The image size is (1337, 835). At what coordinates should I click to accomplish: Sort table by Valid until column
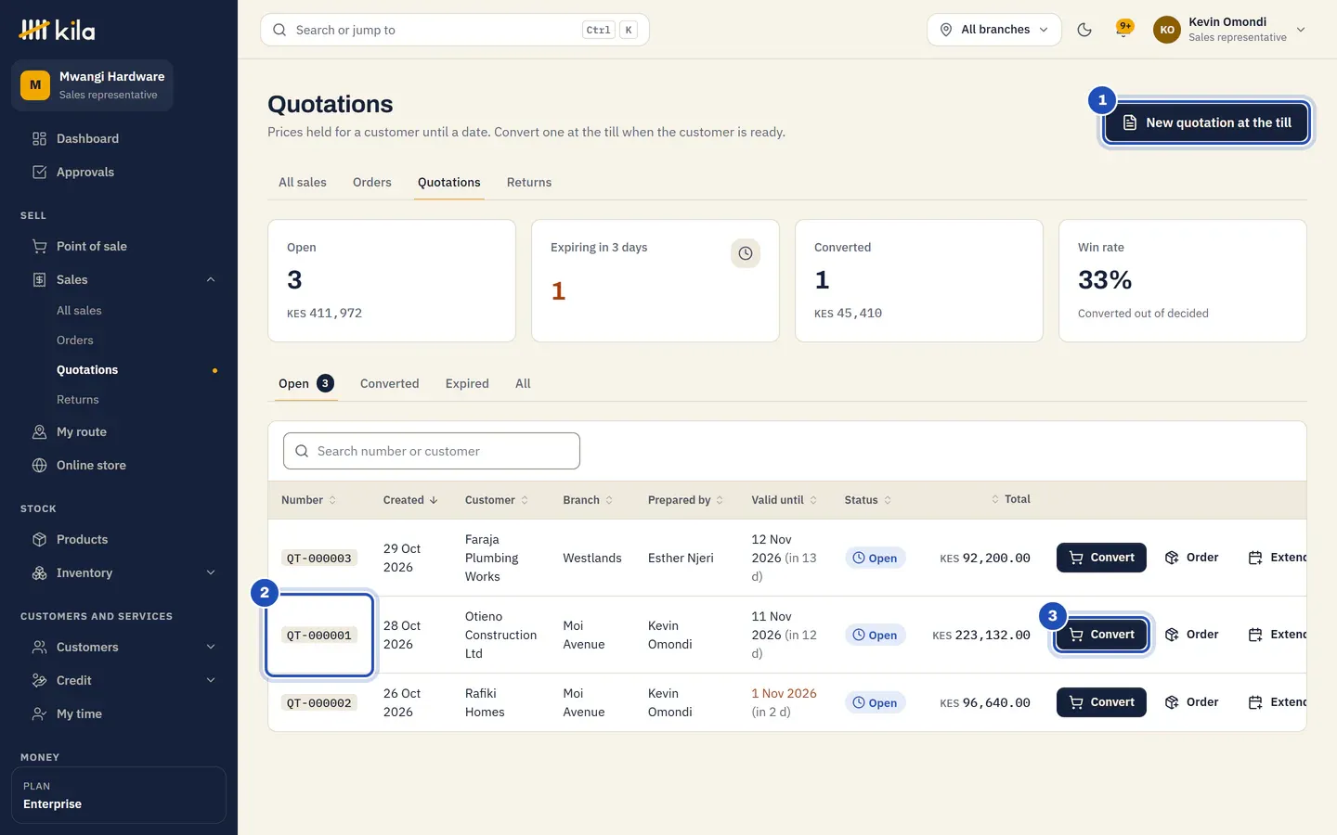click(x=785, y=500)
